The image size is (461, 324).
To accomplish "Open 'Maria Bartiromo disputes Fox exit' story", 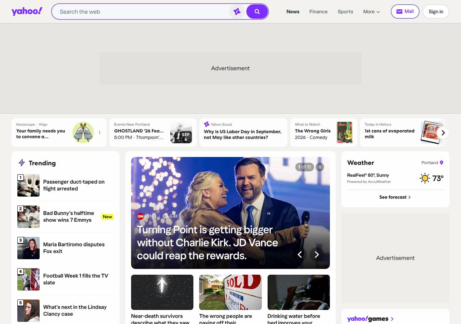I will pos(74,248).
